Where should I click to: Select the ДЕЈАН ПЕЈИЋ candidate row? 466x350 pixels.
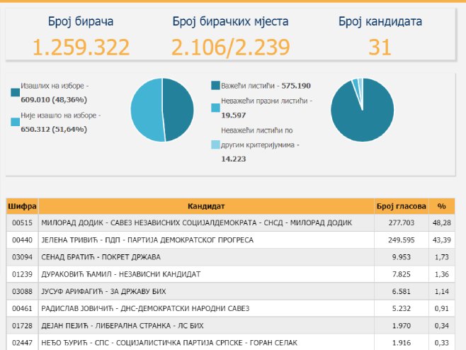[x=231, y=326]
